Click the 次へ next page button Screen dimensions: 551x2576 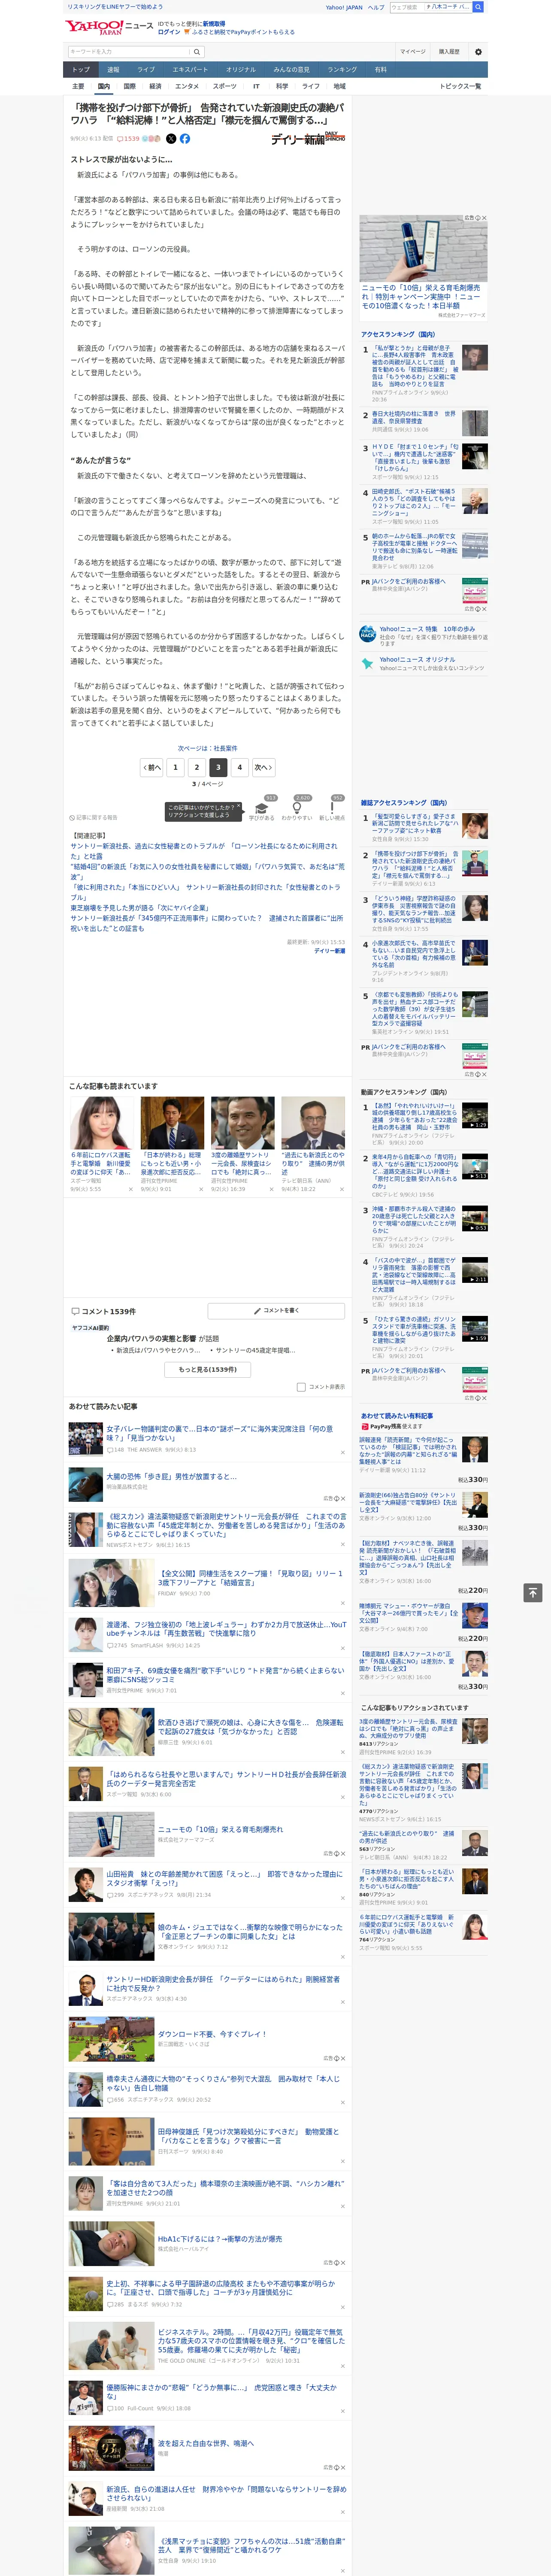pos(263,768)
